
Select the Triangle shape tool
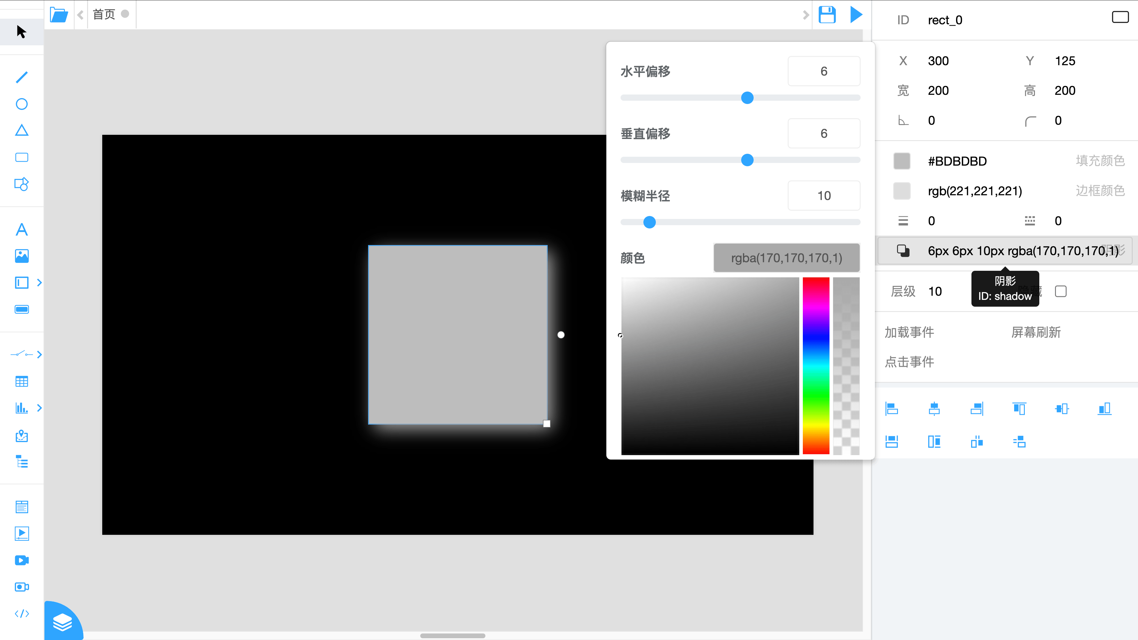coord(22,130)
